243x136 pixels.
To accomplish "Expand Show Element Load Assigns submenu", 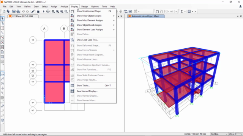I will tap(93, 29).
